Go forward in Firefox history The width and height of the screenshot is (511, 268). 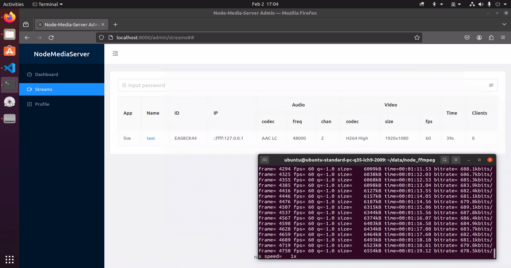[x=39, y=37]
